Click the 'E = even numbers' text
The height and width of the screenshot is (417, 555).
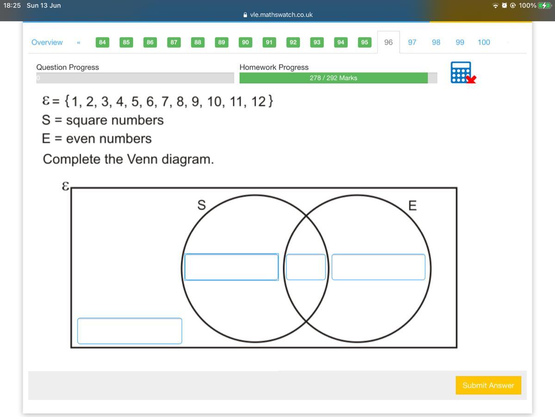[x=97, y=138]
